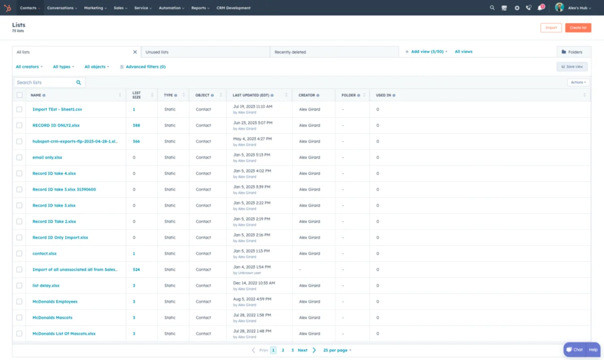This screenshot has width=604, height=360.
Task: Click info icon next to LAST UPDATED
Action: click(272, 95)
